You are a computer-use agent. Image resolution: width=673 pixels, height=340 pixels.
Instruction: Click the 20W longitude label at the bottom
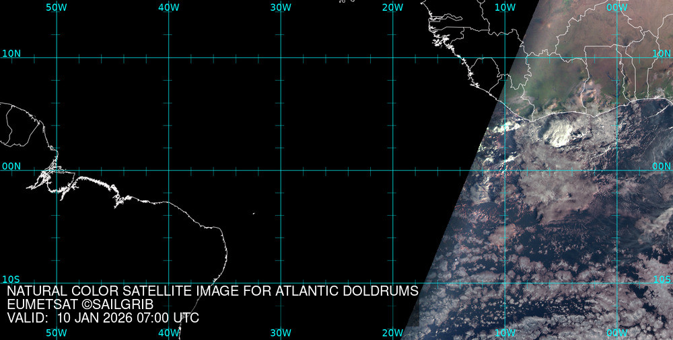click(x=392, y=333)
